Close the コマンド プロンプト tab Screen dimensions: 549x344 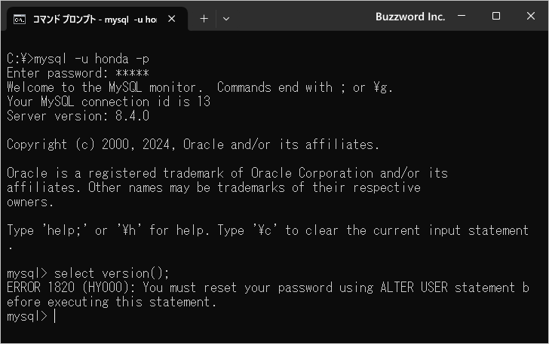(171, 18)
